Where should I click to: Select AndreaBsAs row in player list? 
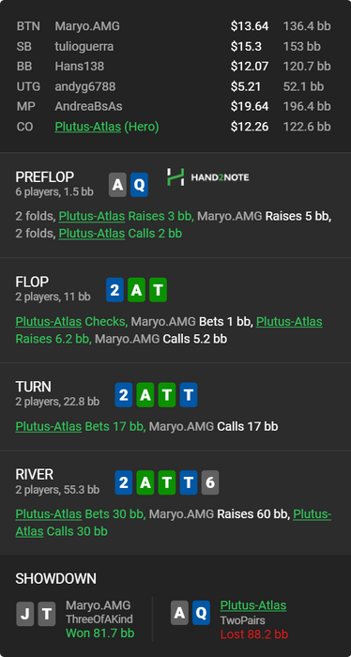pyautogui.click(x=175, y=106)
